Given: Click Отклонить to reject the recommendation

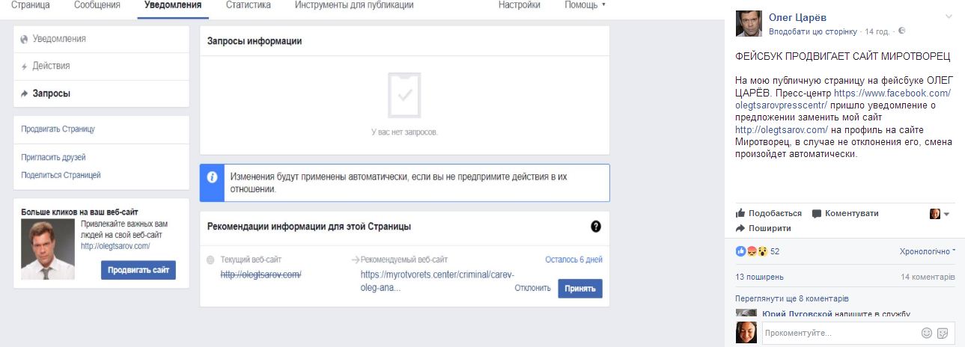Looking at the screenshot, I should [533, 288].
